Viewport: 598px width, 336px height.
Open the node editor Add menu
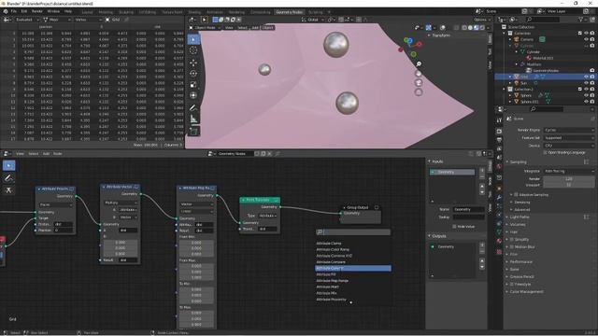(x=46, y=153)
